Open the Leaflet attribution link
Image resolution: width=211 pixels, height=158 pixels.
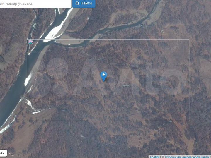(x=154, y=157)
